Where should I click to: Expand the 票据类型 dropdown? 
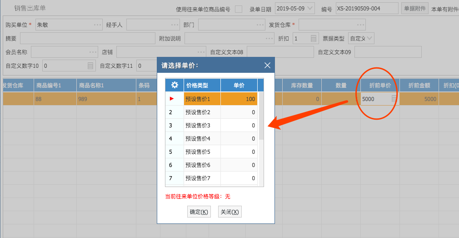370,39
